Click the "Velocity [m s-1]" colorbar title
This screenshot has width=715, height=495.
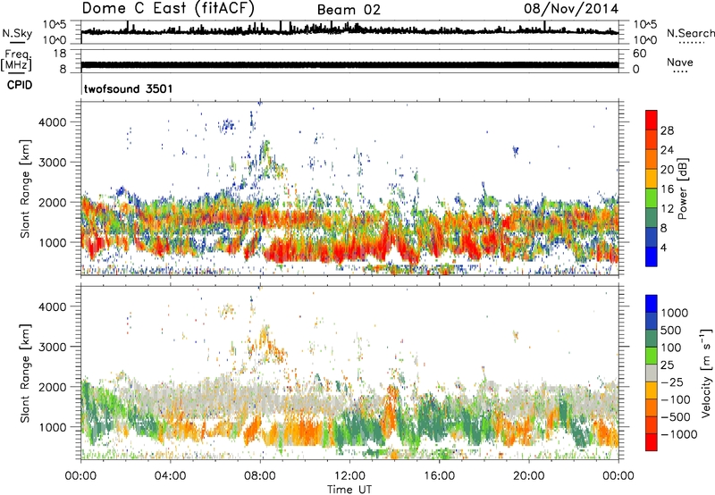pos(706,373)
